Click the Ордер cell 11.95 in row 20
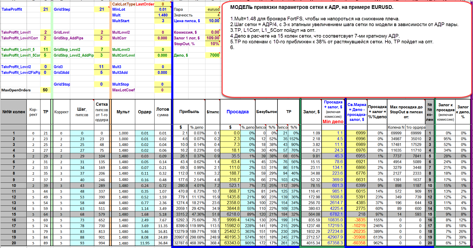The width and height of the screenshot is (473, 248). pyautogui.click(x=145, y=243)
